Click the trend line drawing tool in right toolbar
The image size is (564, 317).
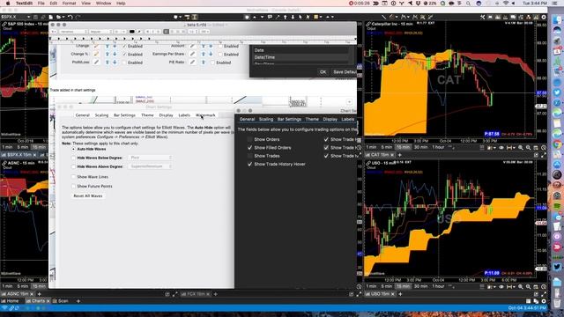click(x=384, y=17)
